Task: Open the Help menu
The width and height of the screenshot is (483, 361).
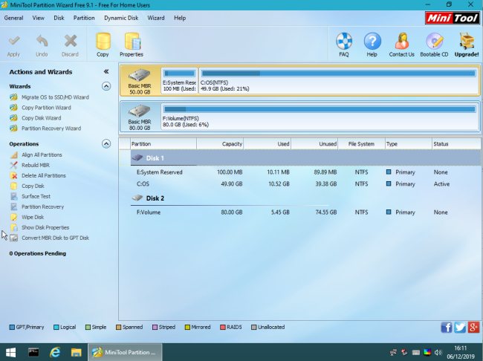Action: coord(180,18)
